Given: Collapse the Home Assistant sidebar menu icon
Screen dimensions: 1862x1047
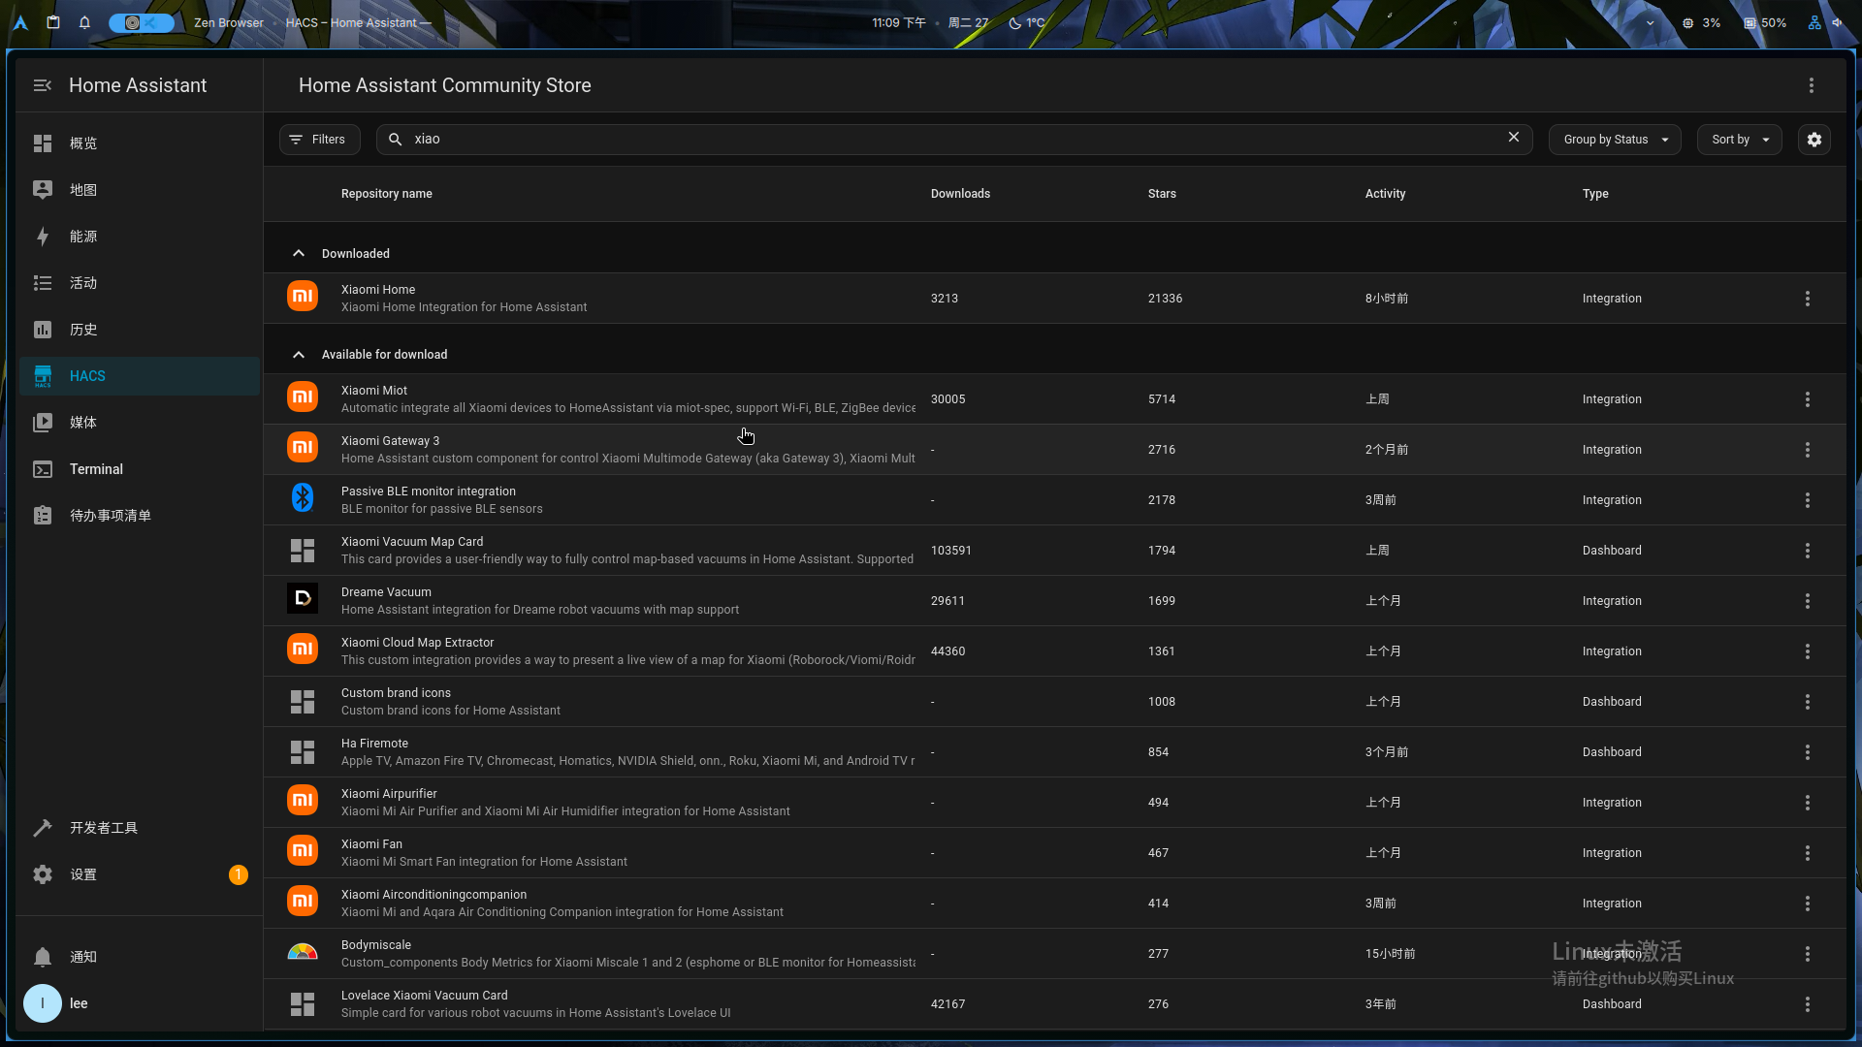Looking at the screenshot, I should tap(43, 85).
